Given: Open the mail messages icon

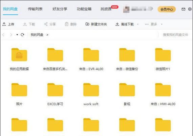Looking at the screenshot, I should click(184, 9).
